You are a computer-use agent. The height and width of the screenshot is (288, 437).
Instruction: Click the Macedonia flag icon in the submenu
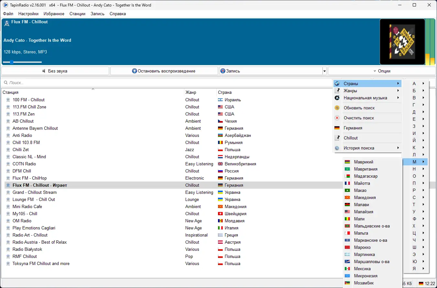tap(347, 197)
